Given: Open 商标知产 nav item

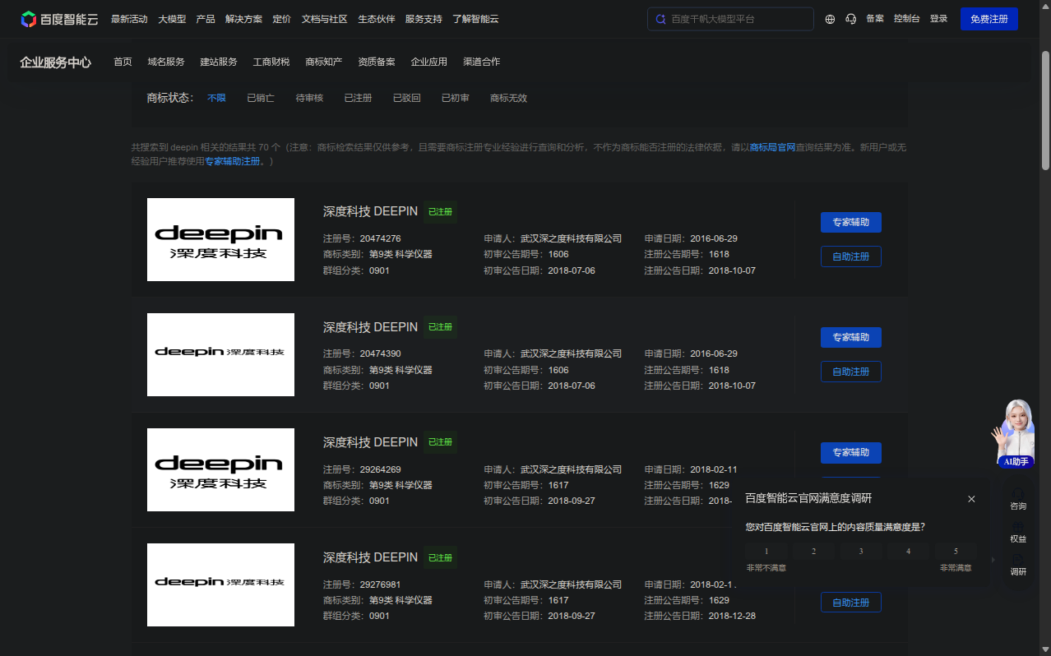Looking at the screenshot, I should coord(323,62).
